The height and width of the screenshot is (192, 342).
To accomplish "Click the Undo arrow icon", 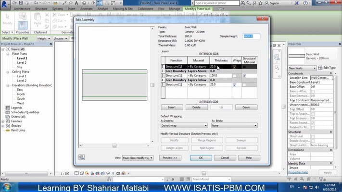I will [36, 3].
